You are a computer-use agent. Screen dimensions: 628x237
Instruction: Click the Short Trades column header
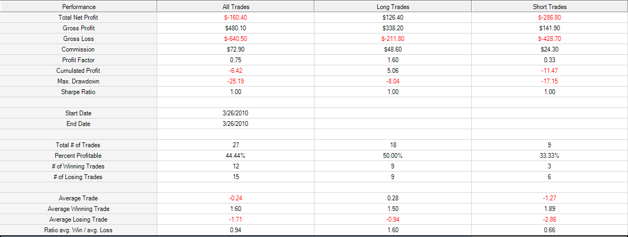[550, 7]
